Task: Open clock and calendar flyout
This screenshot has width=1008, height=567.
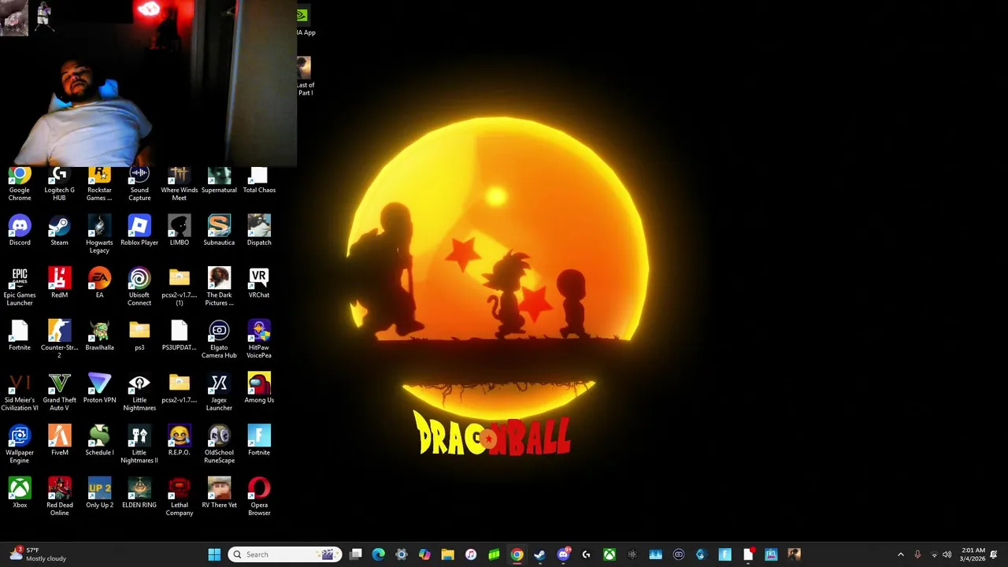Action: (x=973, y=554)
